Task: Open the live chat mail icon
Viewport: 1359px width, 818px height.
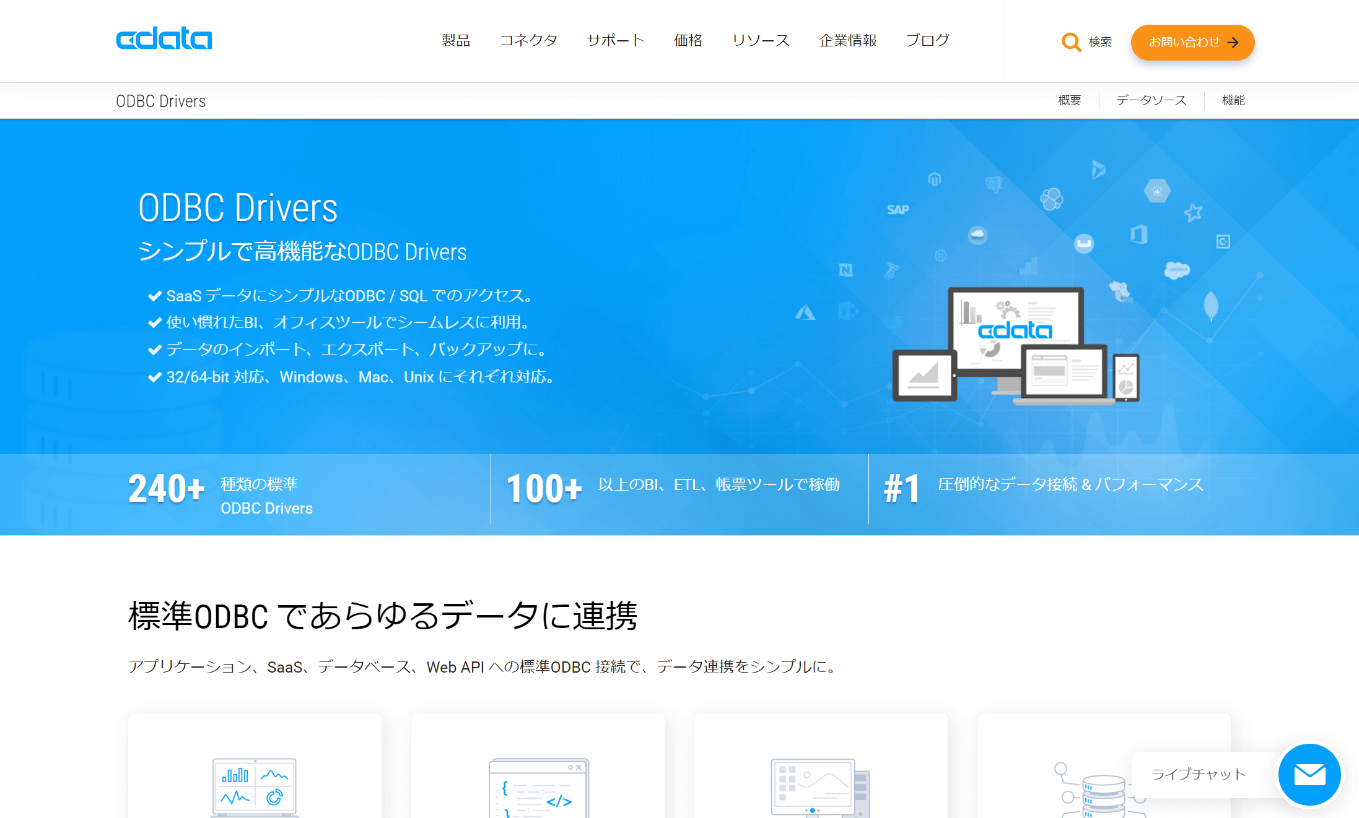Action: 1309,774
